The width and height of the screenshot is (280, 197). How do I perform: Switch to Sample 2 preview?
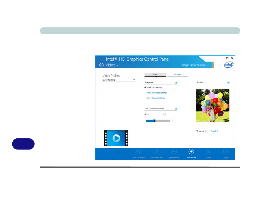tap(215, 131)
